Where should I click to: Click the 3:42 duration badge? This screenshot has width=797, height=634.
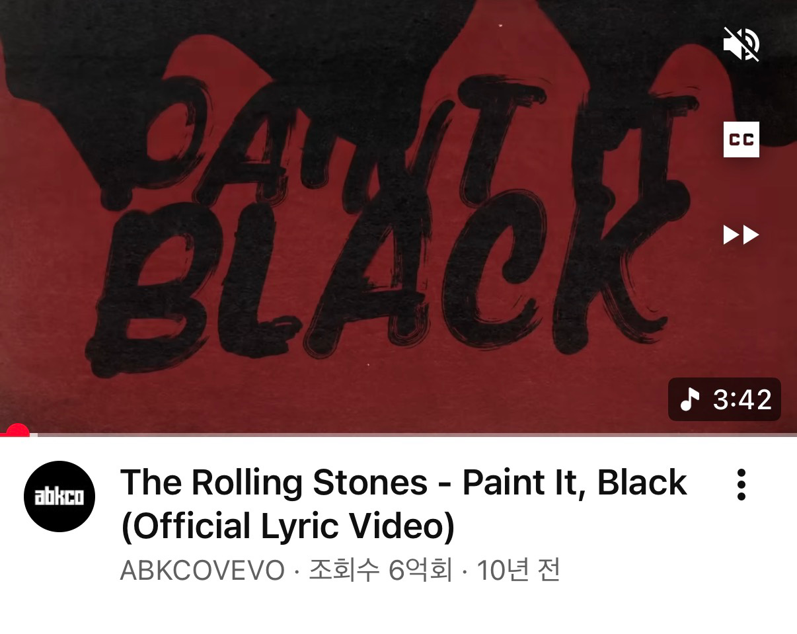(724, 399)
